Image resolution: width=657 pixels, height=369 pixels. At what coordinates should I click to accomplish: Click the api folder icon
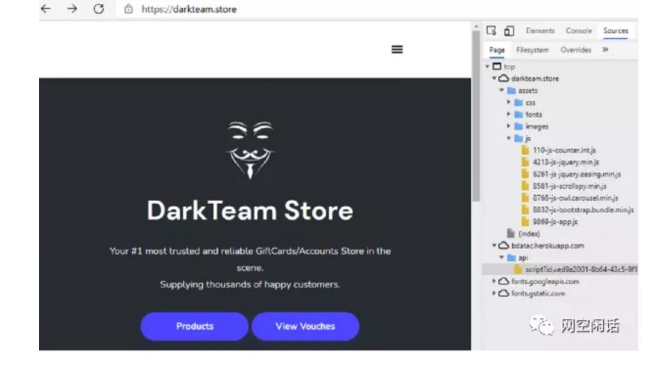[x=511, y=257]
